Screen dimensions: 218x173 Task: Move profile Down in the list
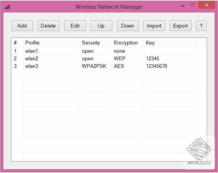click(128, 26)
